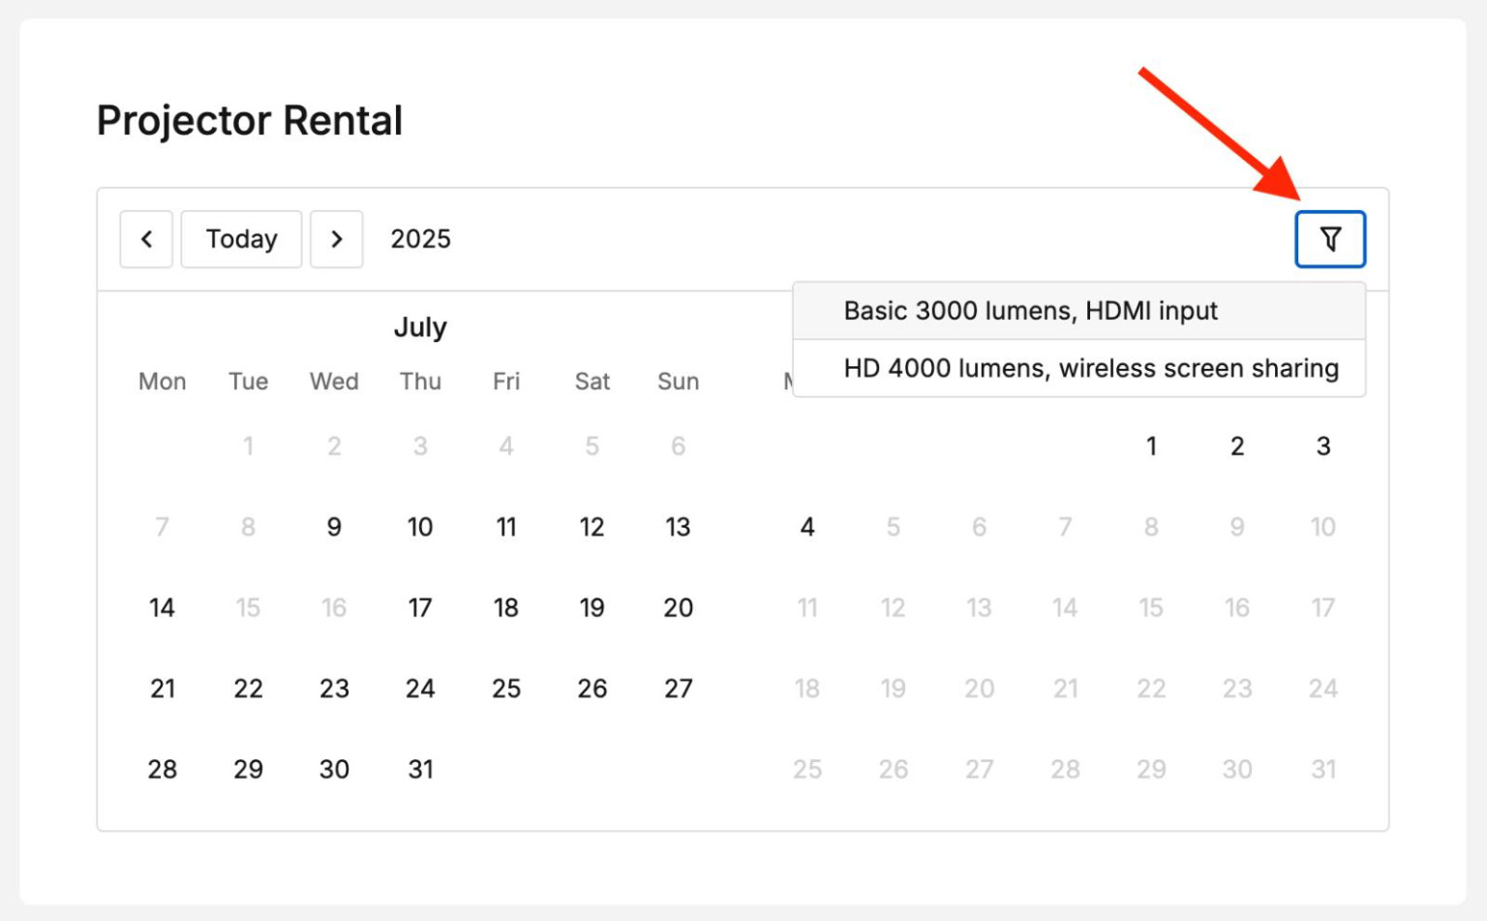Select July 31 on the calendar
This screenshot has width=1487, height=921.
pos(420,769)
